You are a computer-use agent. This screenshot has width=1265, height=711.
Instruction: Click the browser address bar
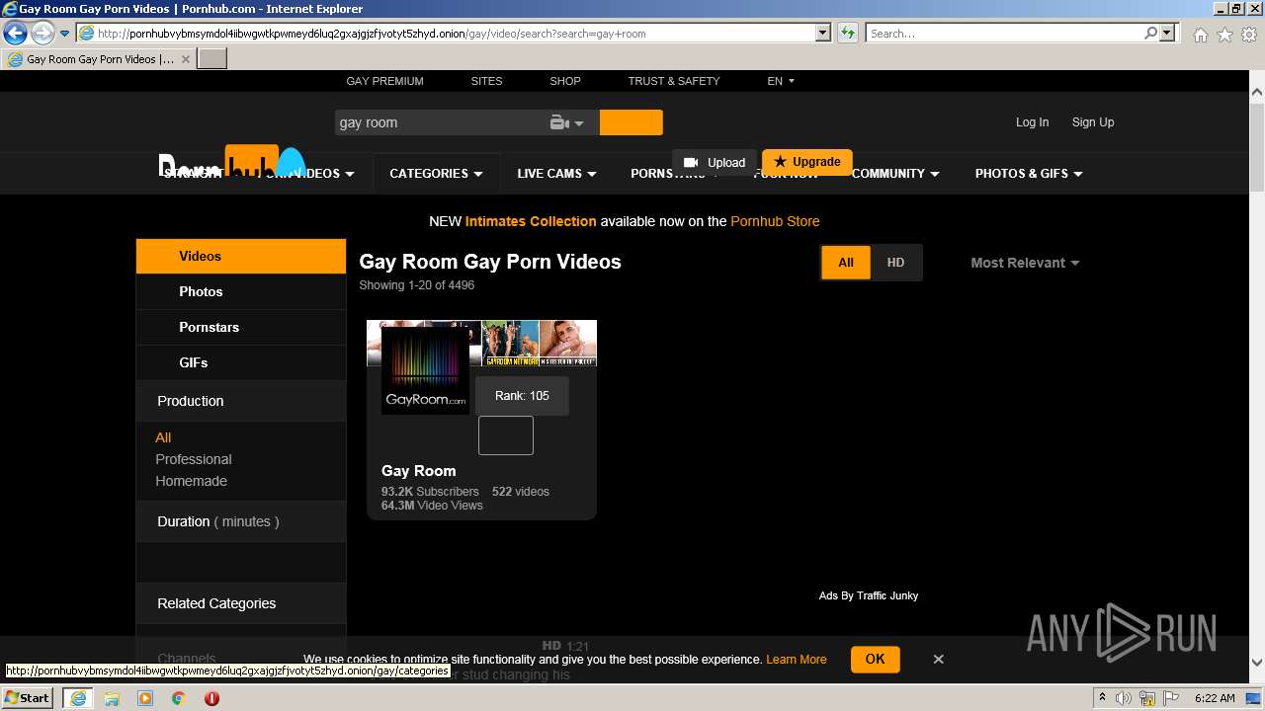point(455,33)
